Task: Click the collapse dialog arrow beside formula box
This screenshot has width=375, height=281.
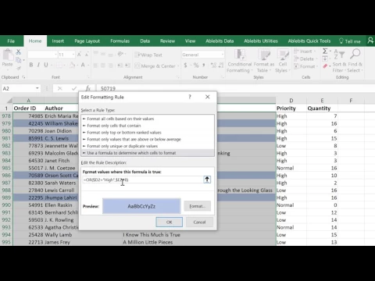Action: pyautogui.click(x=207, y=180)
